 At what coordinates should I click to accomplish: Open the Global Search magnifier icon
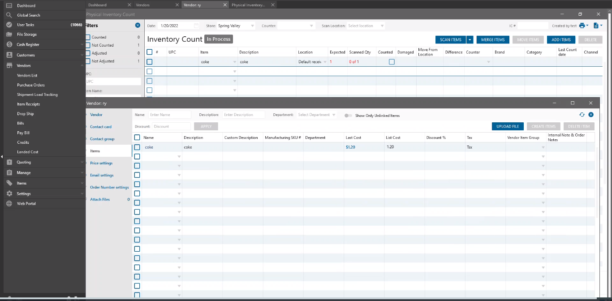[9, 15]
